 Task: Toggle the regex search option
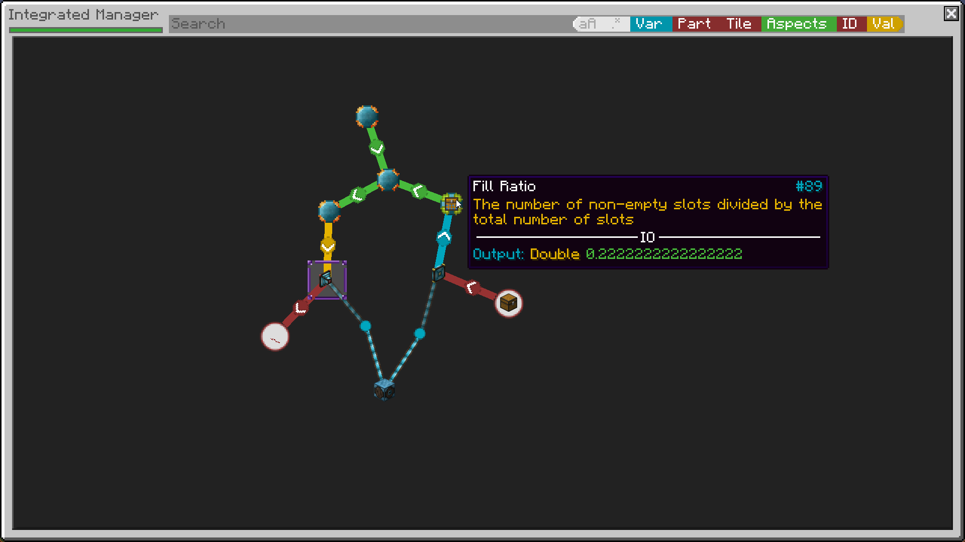[616, 24]
